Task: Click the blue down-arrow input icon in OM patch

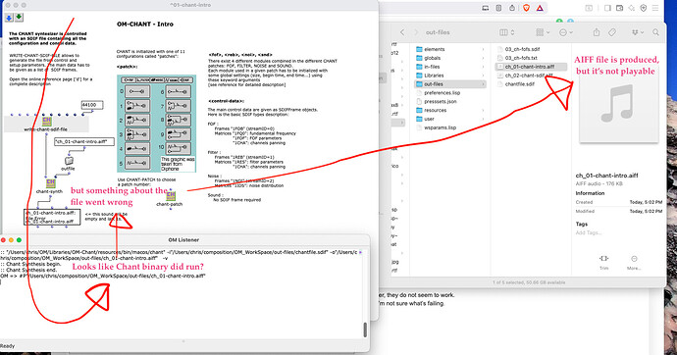Action: (9, 18)
